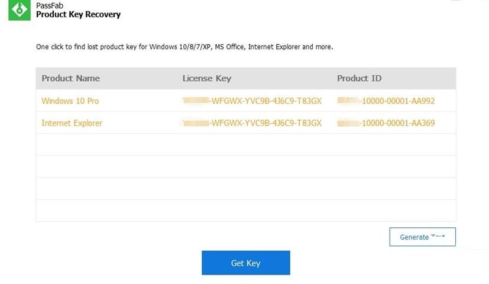Click the Windows 10 Pro license key
Image resolution: width=489 pixels, height=284 pixels.
click(252, 101)
